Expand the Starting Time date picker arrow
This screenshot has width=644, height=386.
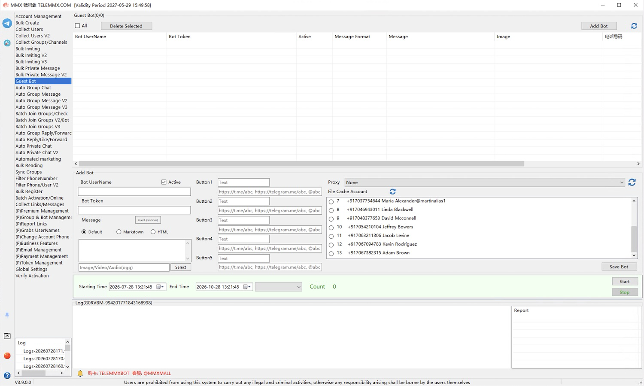[x=163, y=287]
